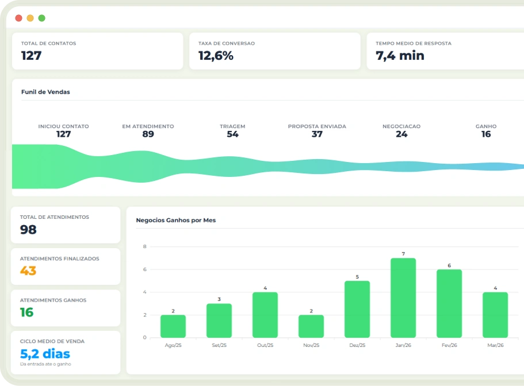
Task: Select the Ganho funnel stage
Action: point(486,130)
